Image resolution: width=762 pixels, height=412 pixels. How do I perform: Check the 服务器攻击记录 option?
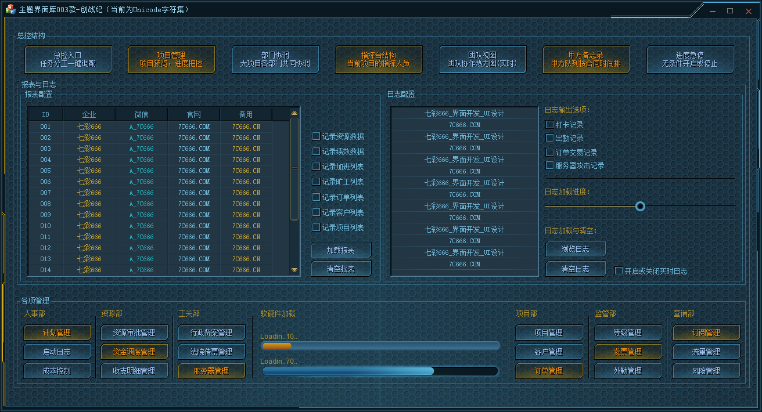(550, 165)
